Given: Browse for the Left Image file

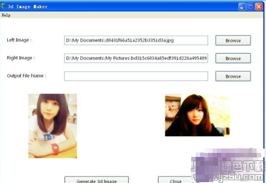Looking at the screenshot, I should pos(233,41).
